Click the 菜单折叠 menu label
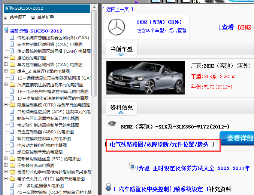 point(46,17)
